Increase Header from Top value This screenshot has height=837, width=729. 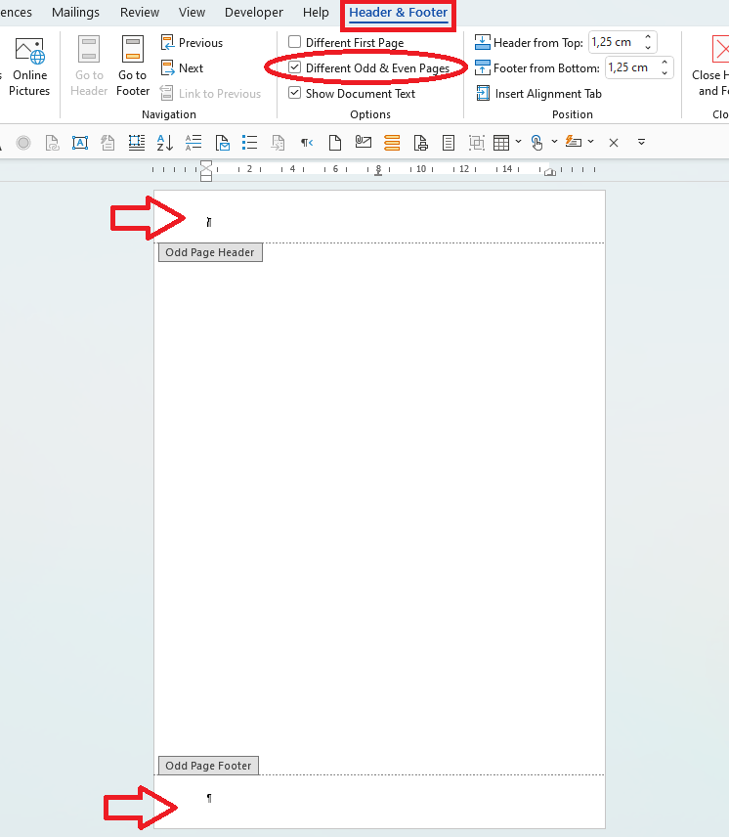[648, 37]
